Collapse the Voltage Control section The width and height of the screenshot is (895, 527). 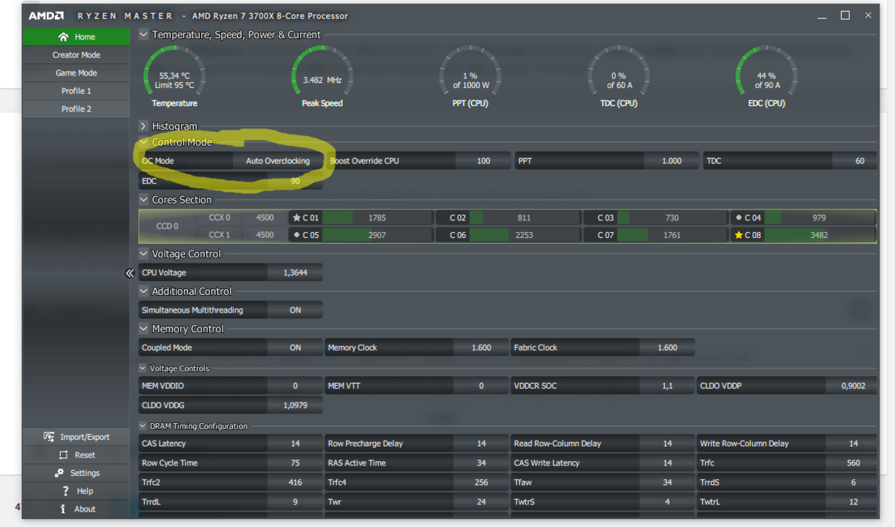[144, 254]
